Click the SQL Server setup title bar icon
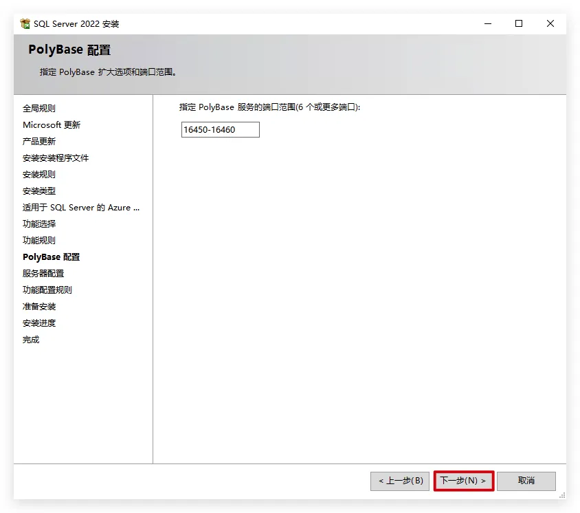580x513 pixels. click(25, 24)
